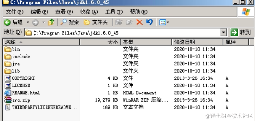Sort by 名称 column header

tap(41, 42)
